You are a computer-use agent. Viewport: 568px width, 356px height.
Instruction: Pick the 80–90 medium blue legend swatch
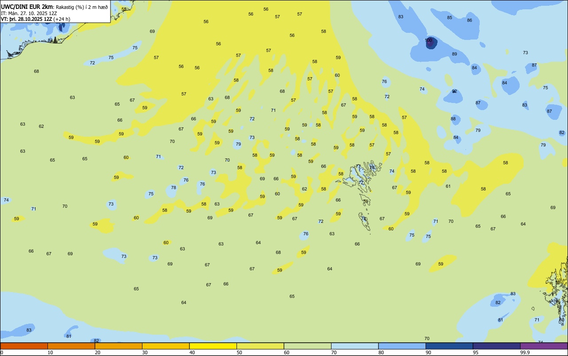coord(402,346)
